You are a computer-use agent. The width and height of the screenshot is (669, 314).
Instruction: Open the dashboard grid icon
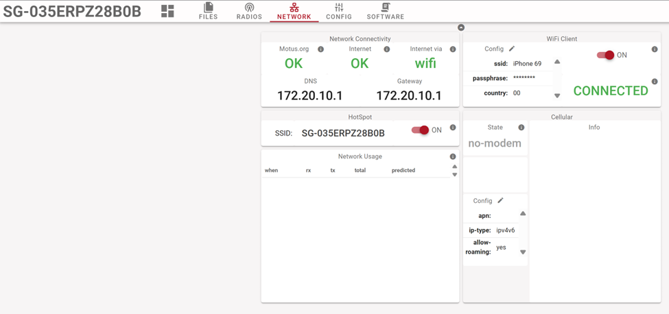[x=167, y=11]
